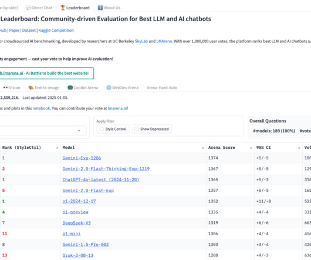Enable the Show Deprecated checkbox
311x260 pixels.
[x=137, y=129]
